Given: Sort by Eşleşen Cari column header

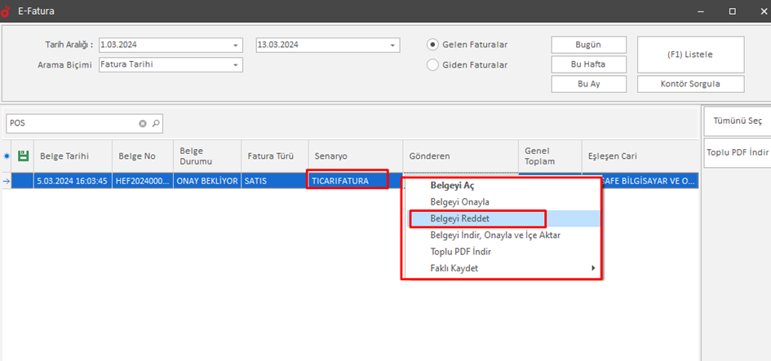Looking at the screenshot, I should [x=640, y=156].
